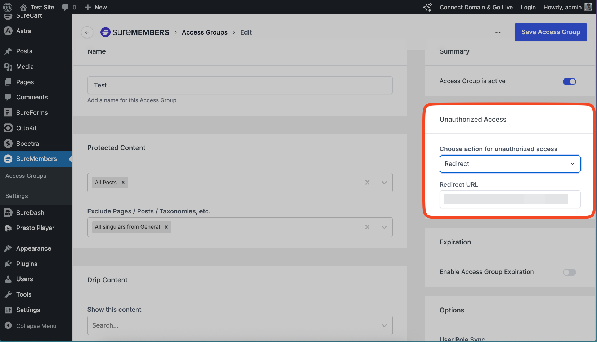Clear all Protected Content selections
This screenshot has height=342, width=597.
pyautogui.click(x=367, y=183)
